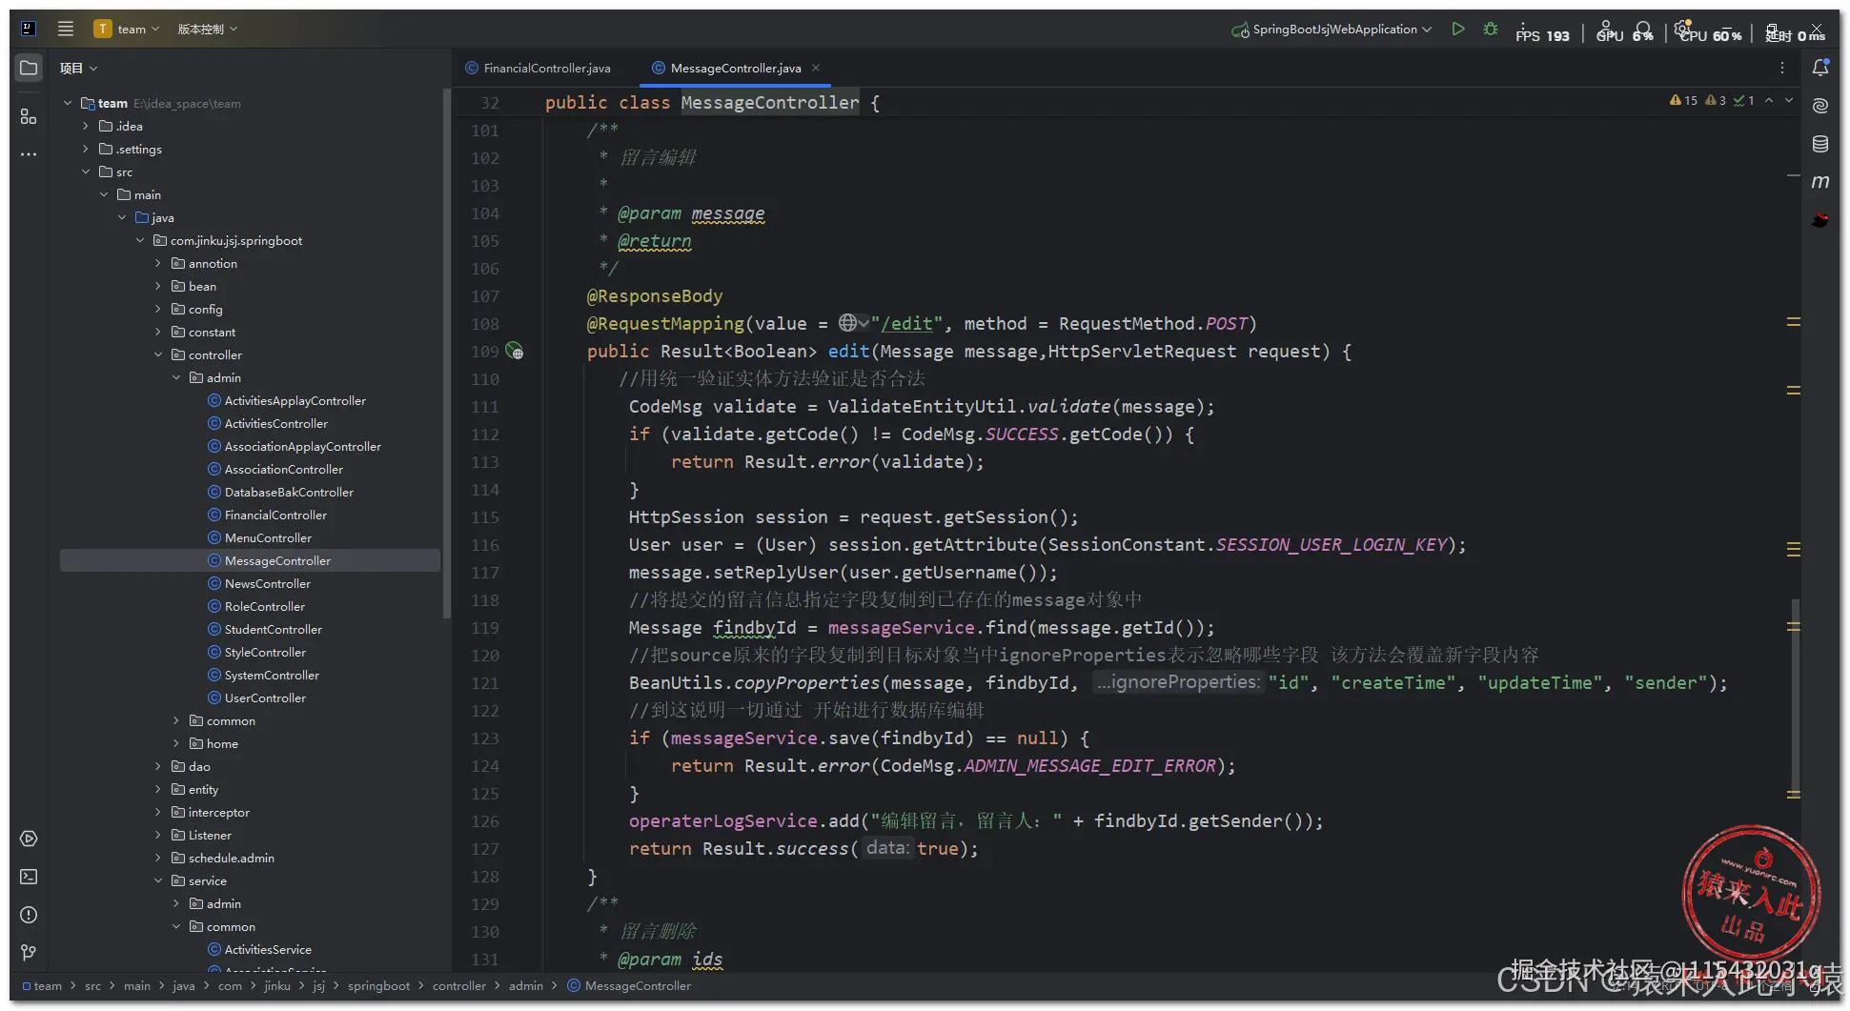Image resolution: width=1850 pixels, height=1011 pixels.
Task: Select MessageController in breadcrumb bar
Action: tap(629, 985)
